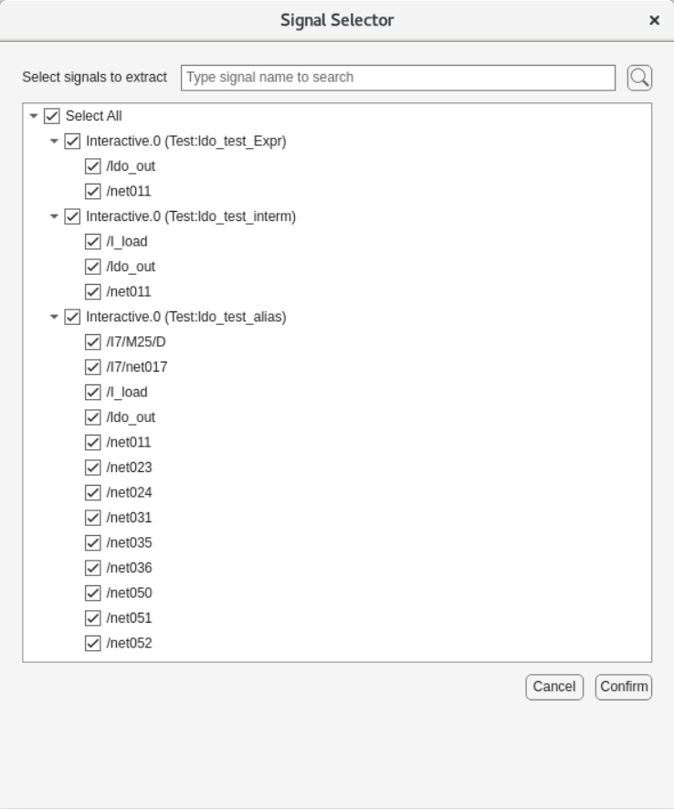This screenshot has height=809, width=674.
Task: Type in the signal name search field
Action: (398, 78)
